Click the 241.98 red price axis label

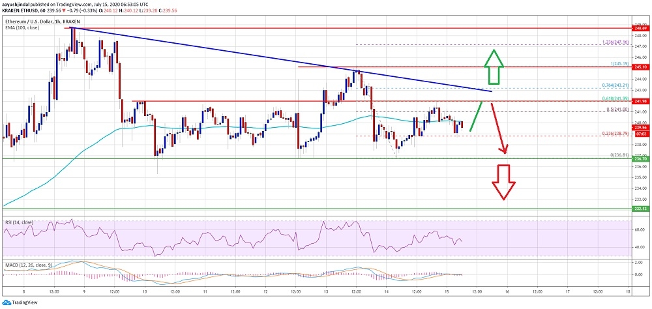tap(641, 101)
